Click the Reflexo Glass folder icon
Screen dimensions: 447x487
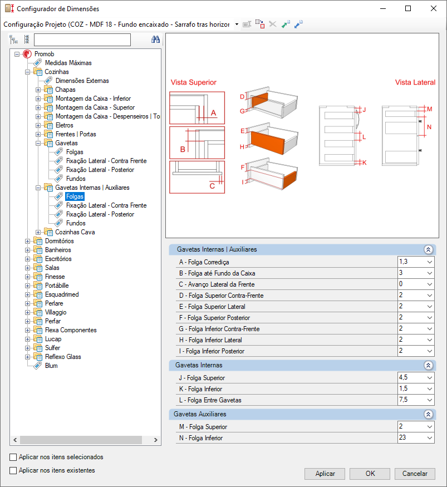pyautogui.click(x=38, y=357)
